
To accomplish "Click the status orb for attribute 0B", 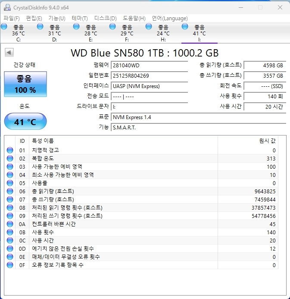I will [x=10, y=232].
